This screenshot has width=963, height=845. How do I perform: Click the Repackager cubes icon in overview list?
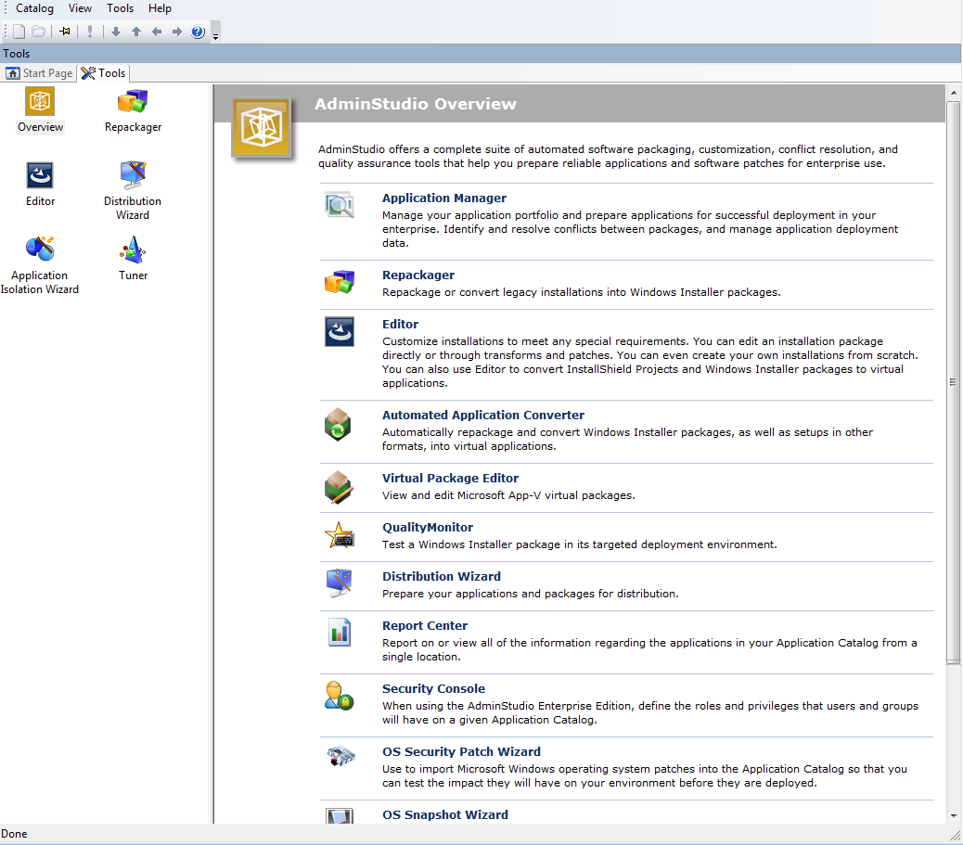point(339,282)
